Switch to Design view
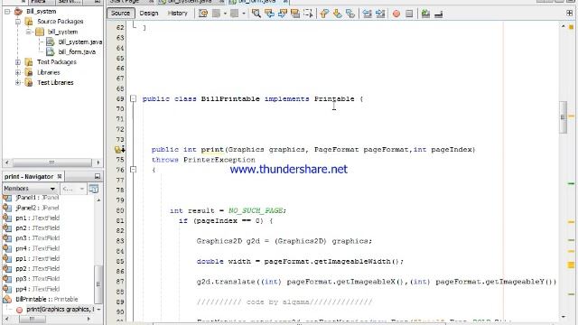The height and width of the screenshot is (325, 578). (149, 14)
